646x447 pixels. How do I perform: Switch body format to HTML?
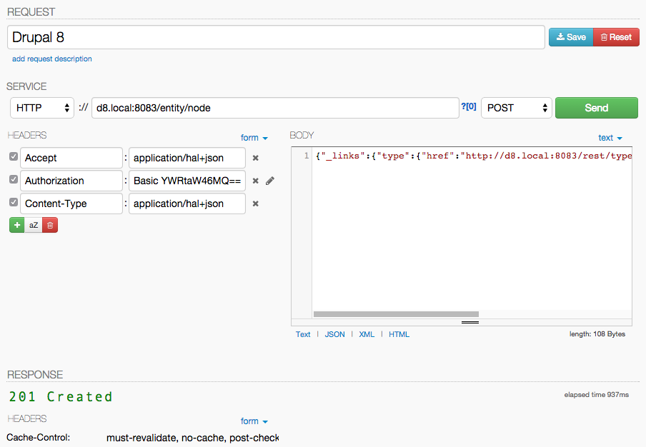(x=399, y=334)
